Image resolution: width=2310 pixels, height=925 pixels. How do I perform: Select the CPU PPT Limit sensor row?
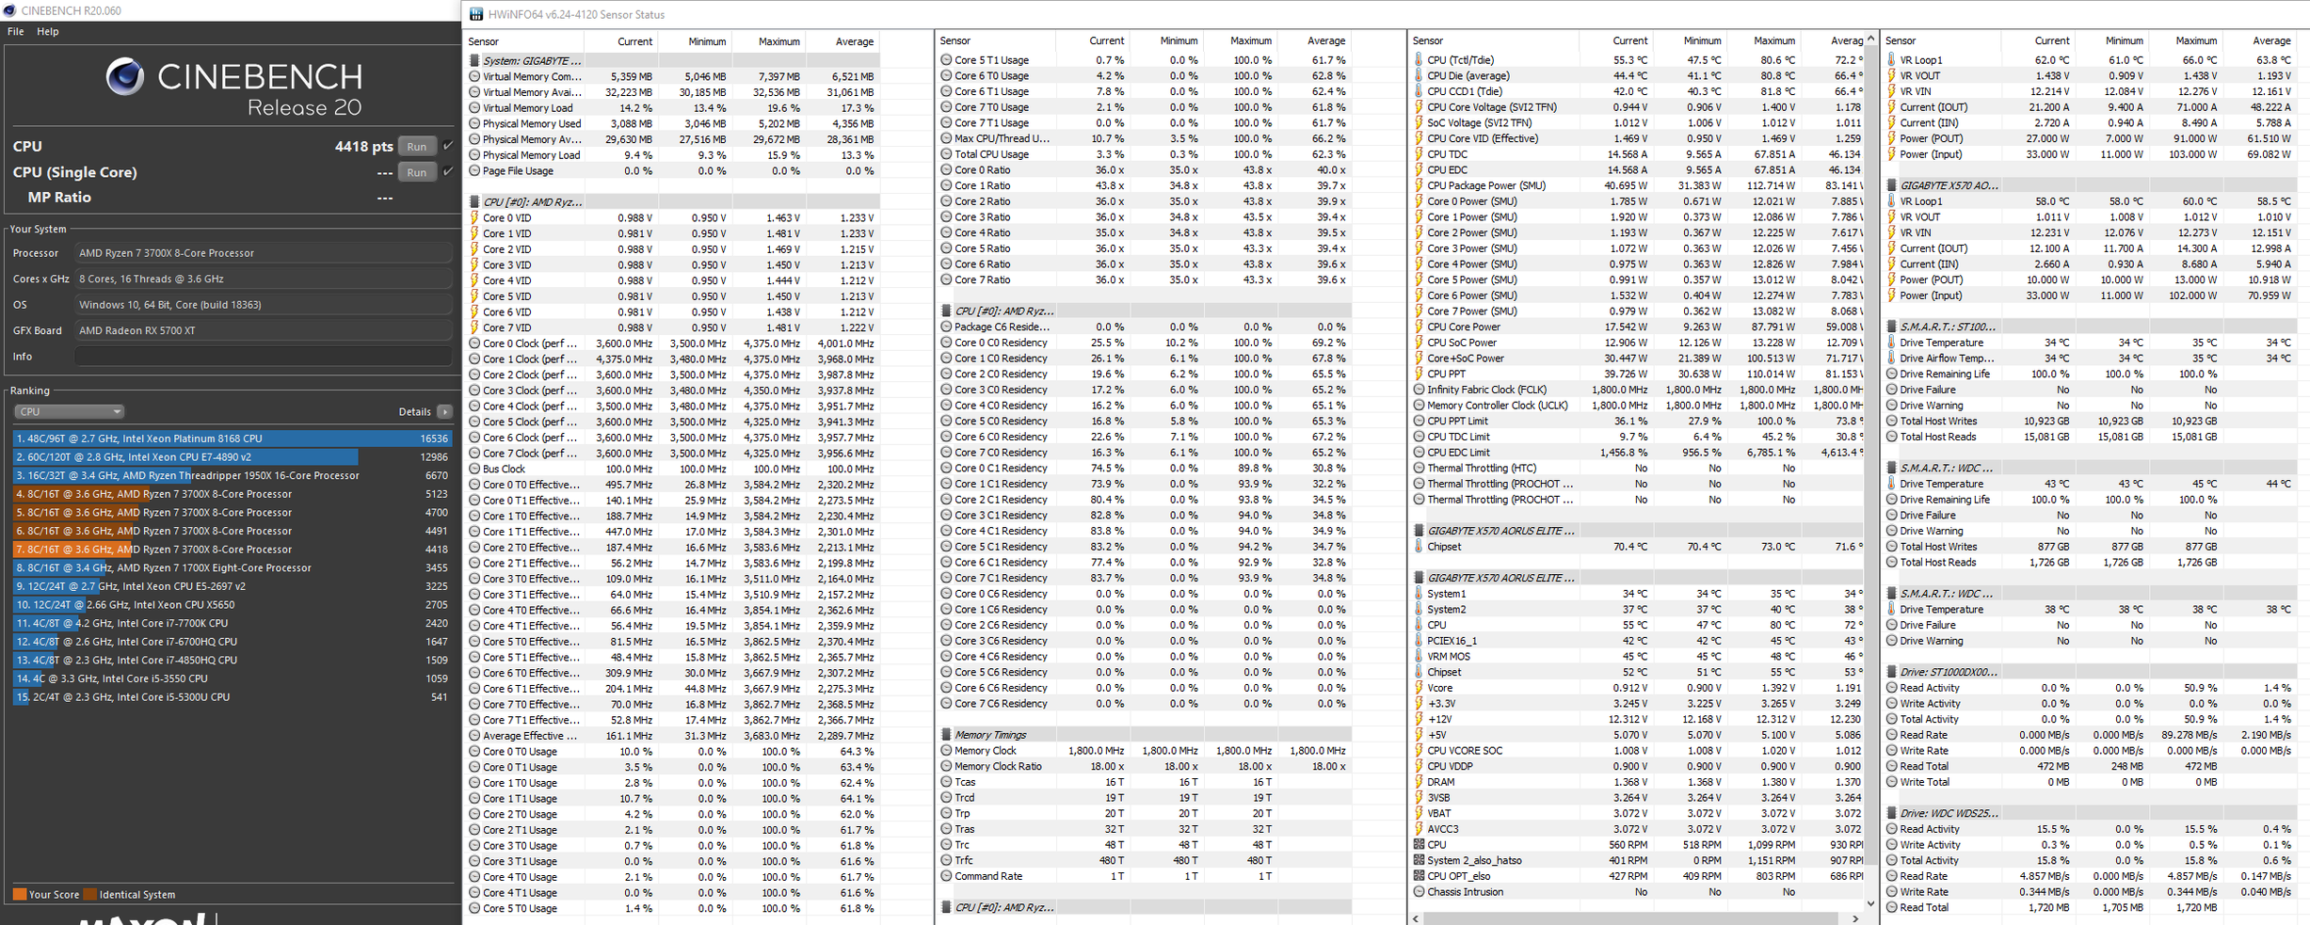click(x=1637, y=421)
